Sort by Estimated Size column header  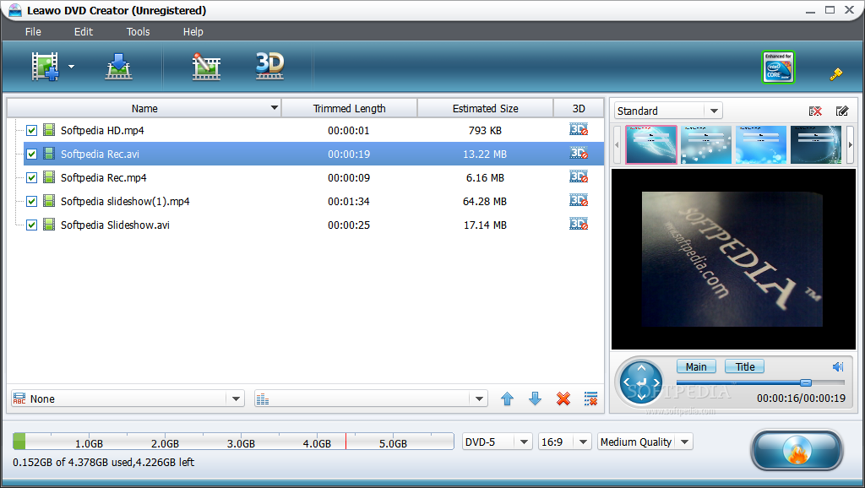pyautogui.click(x=486, y=108)
